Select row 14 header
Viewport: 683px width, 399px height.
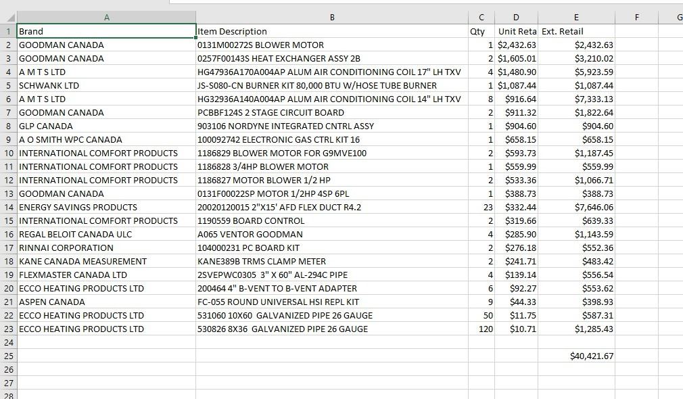[8, 207]
